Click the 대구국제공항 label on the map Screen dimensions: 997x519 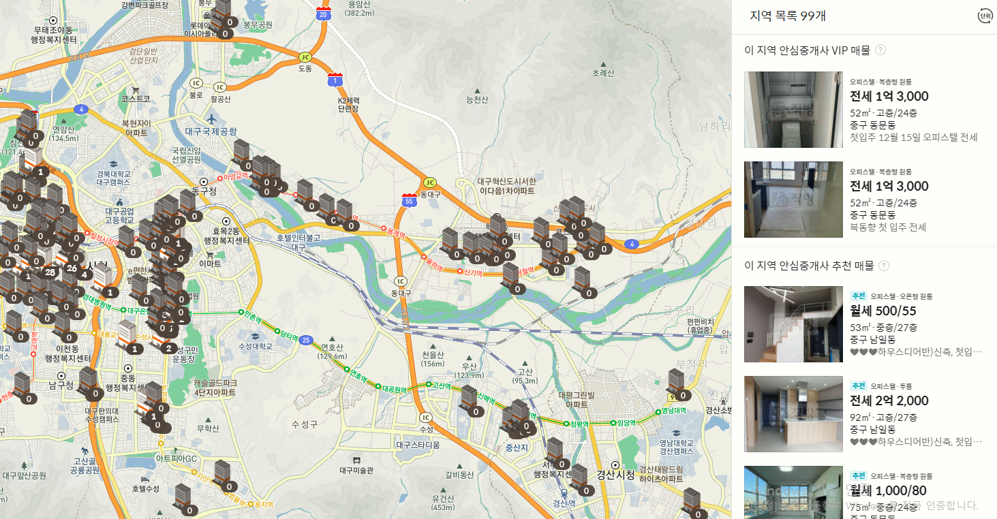211,131
